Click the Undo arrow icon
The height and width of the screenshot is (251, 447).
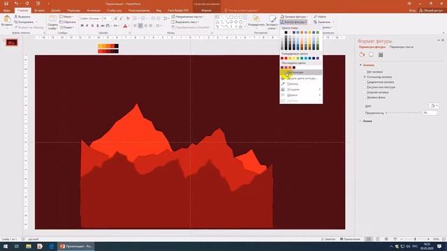pos(16,3)
